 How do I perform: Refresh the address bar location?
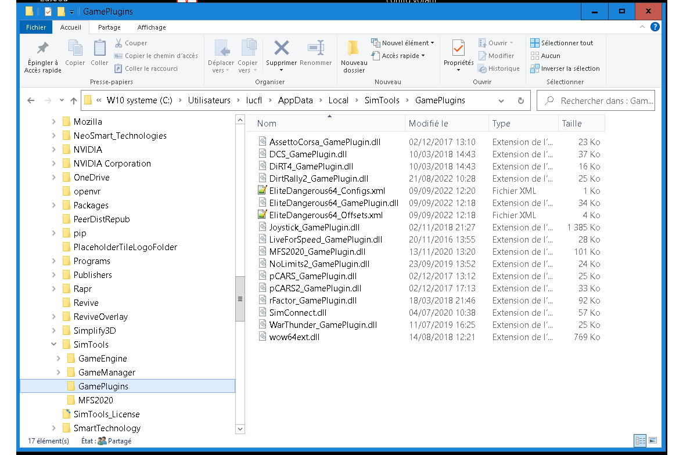(x=520, y=100)
